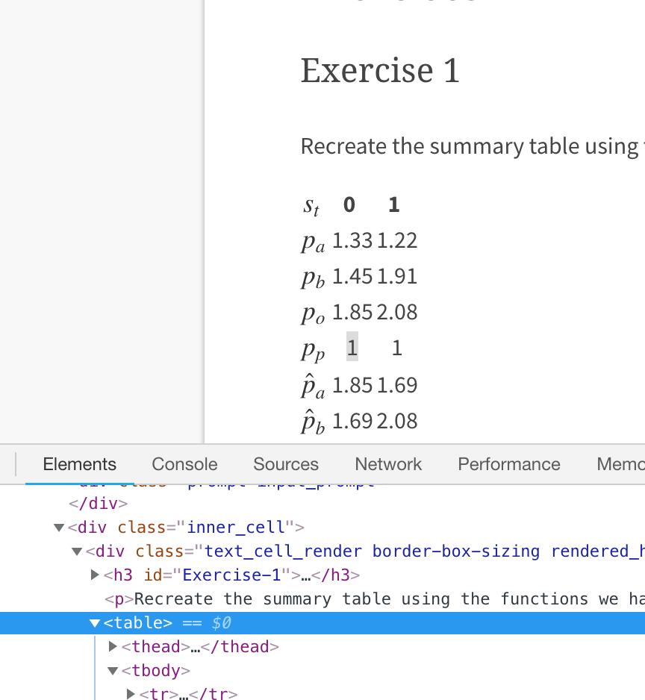The image size is (645, 700).
Task: Expand the thead element node
Action: pos(113,646)
